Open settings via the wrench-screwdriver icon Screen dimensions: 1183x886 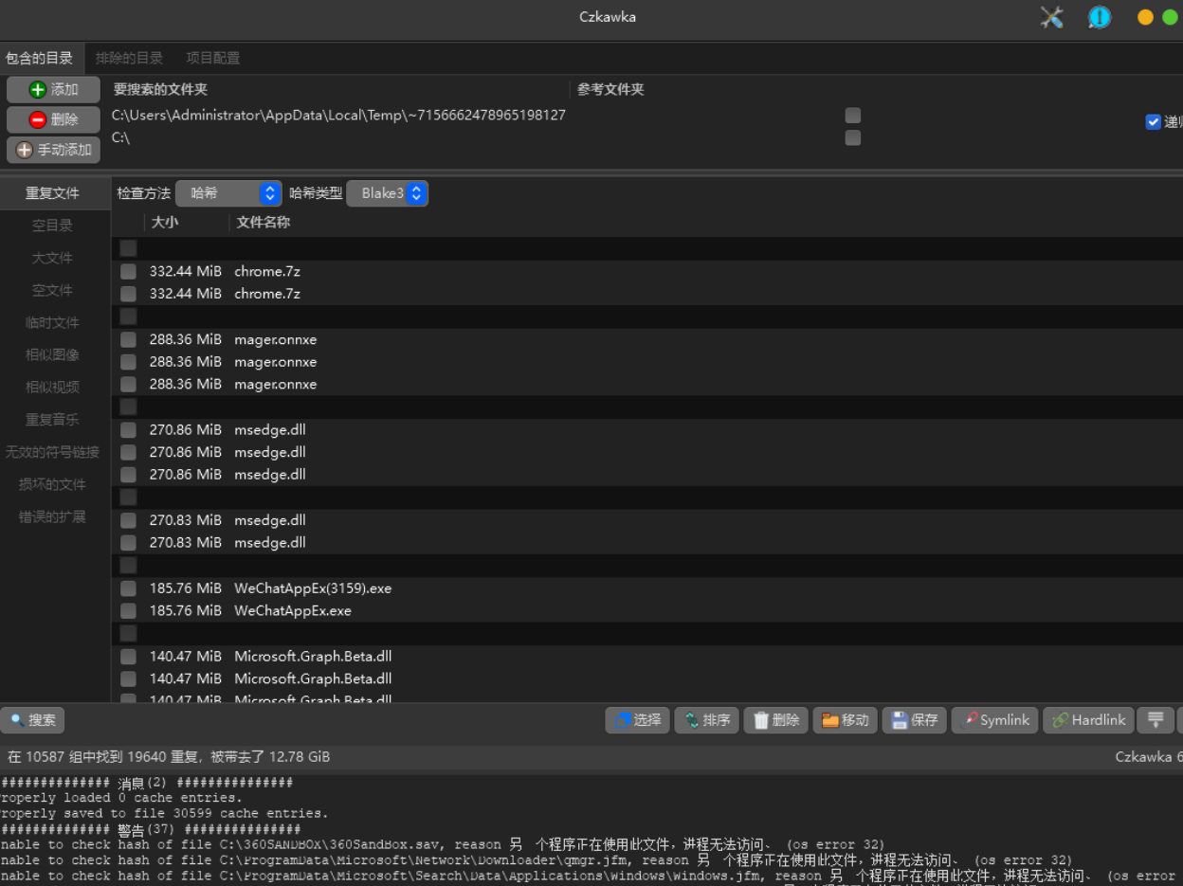(x=1051, y=17)
